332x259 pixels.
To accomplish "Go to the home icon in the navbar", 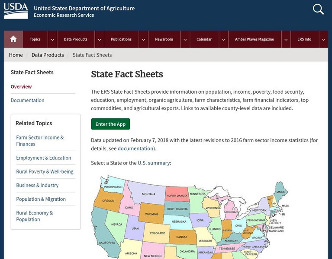I will pos(13,39).
